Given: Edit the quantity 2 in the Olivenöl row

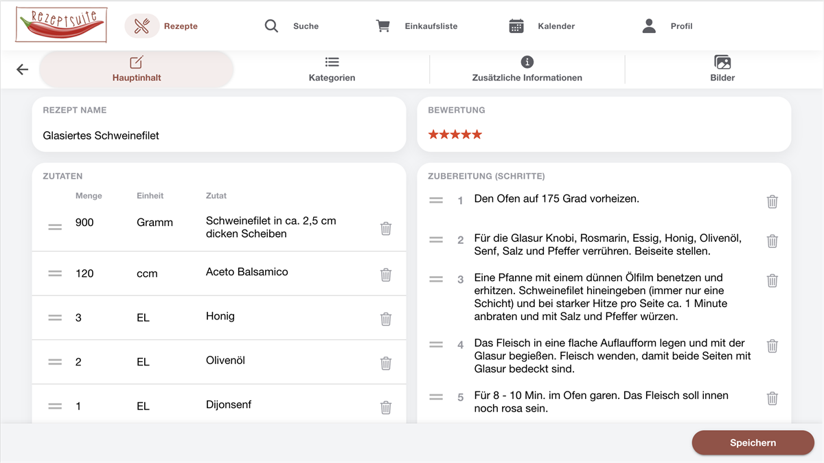Looking at the screenshot, I should pos(78,362).
